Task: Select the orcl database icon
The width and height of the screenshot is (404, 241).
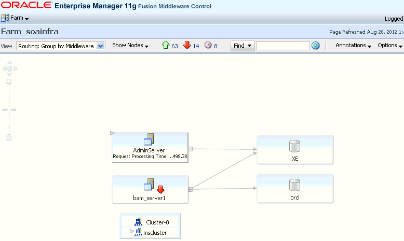Action: 295,185
